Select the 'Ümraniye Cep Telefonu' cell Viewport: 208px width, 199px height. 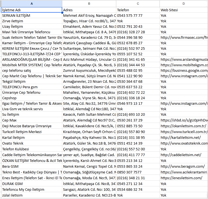[x=32, y=92]
